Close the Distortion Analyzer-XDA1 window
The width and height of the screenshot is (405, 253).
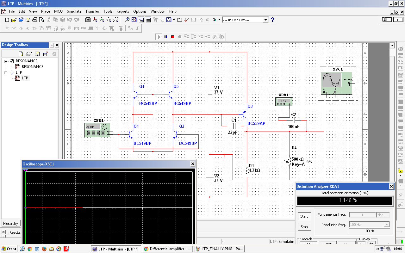pyautogui.click(x=391, y=187)
